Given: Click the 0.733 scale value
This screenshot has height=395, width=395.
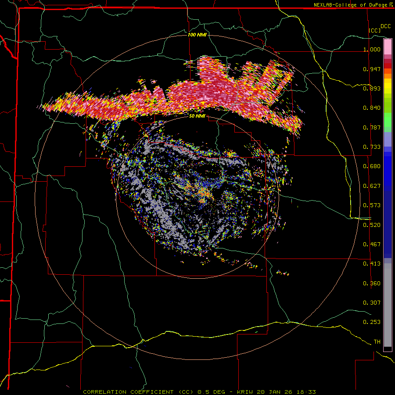Looking at the screenshot, I should pos(372,147).
